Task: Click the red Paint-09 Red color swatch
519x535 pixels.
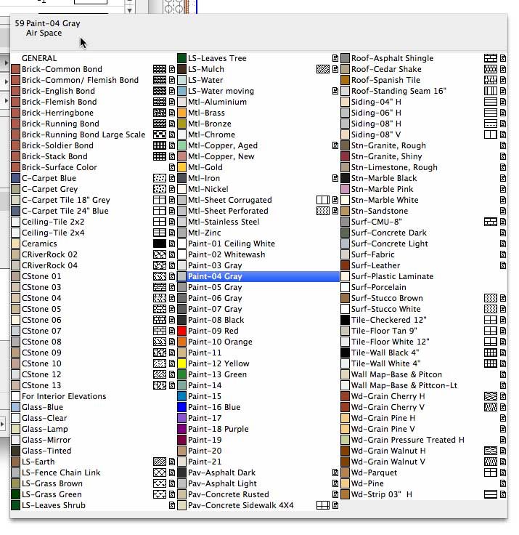Action: tap(182, 331)
